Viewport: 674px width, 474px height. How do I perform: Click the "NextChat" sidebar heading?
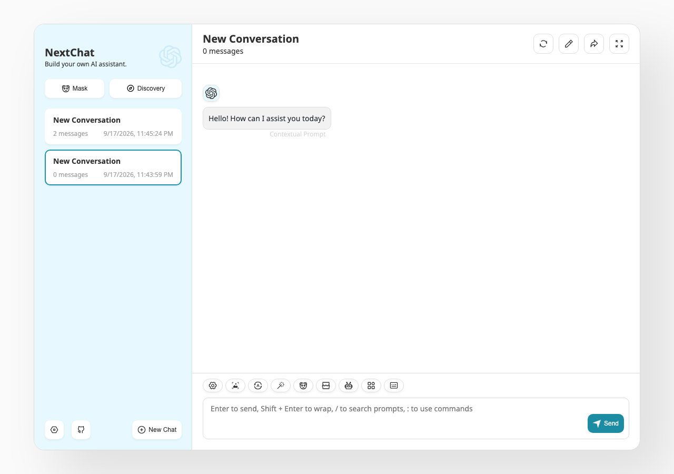click(70, 53)
